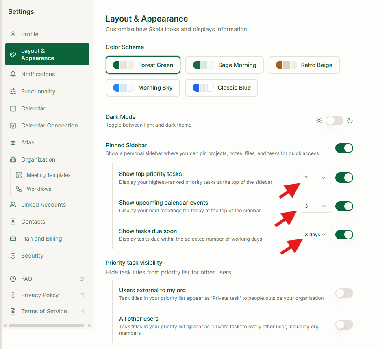378x349 pixels.
Task: Select the Retro Beige color scheme
Action: (304, 65)
